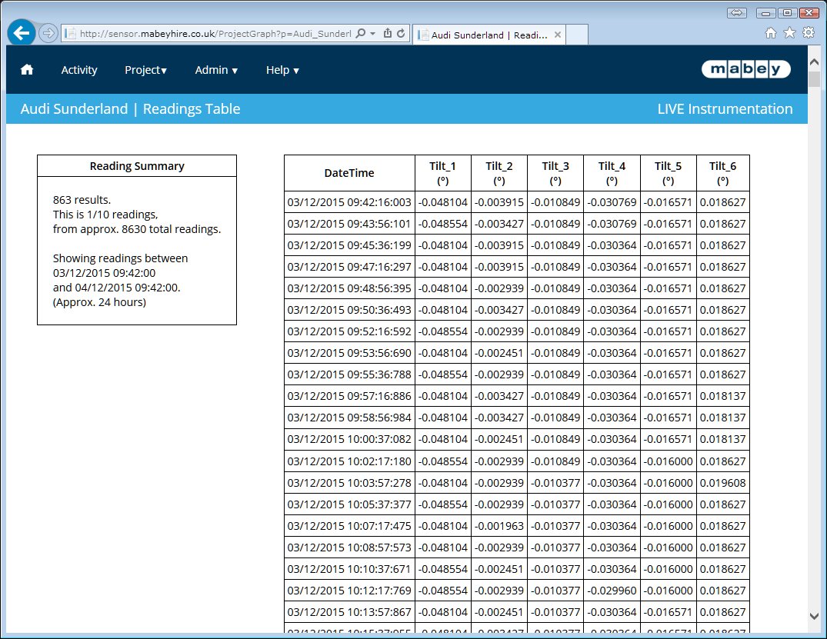The height and width of the screenshot is (639, 827).
Task: Click 'from approx. 8630 total readings.' text
Action: click(137, 229)
